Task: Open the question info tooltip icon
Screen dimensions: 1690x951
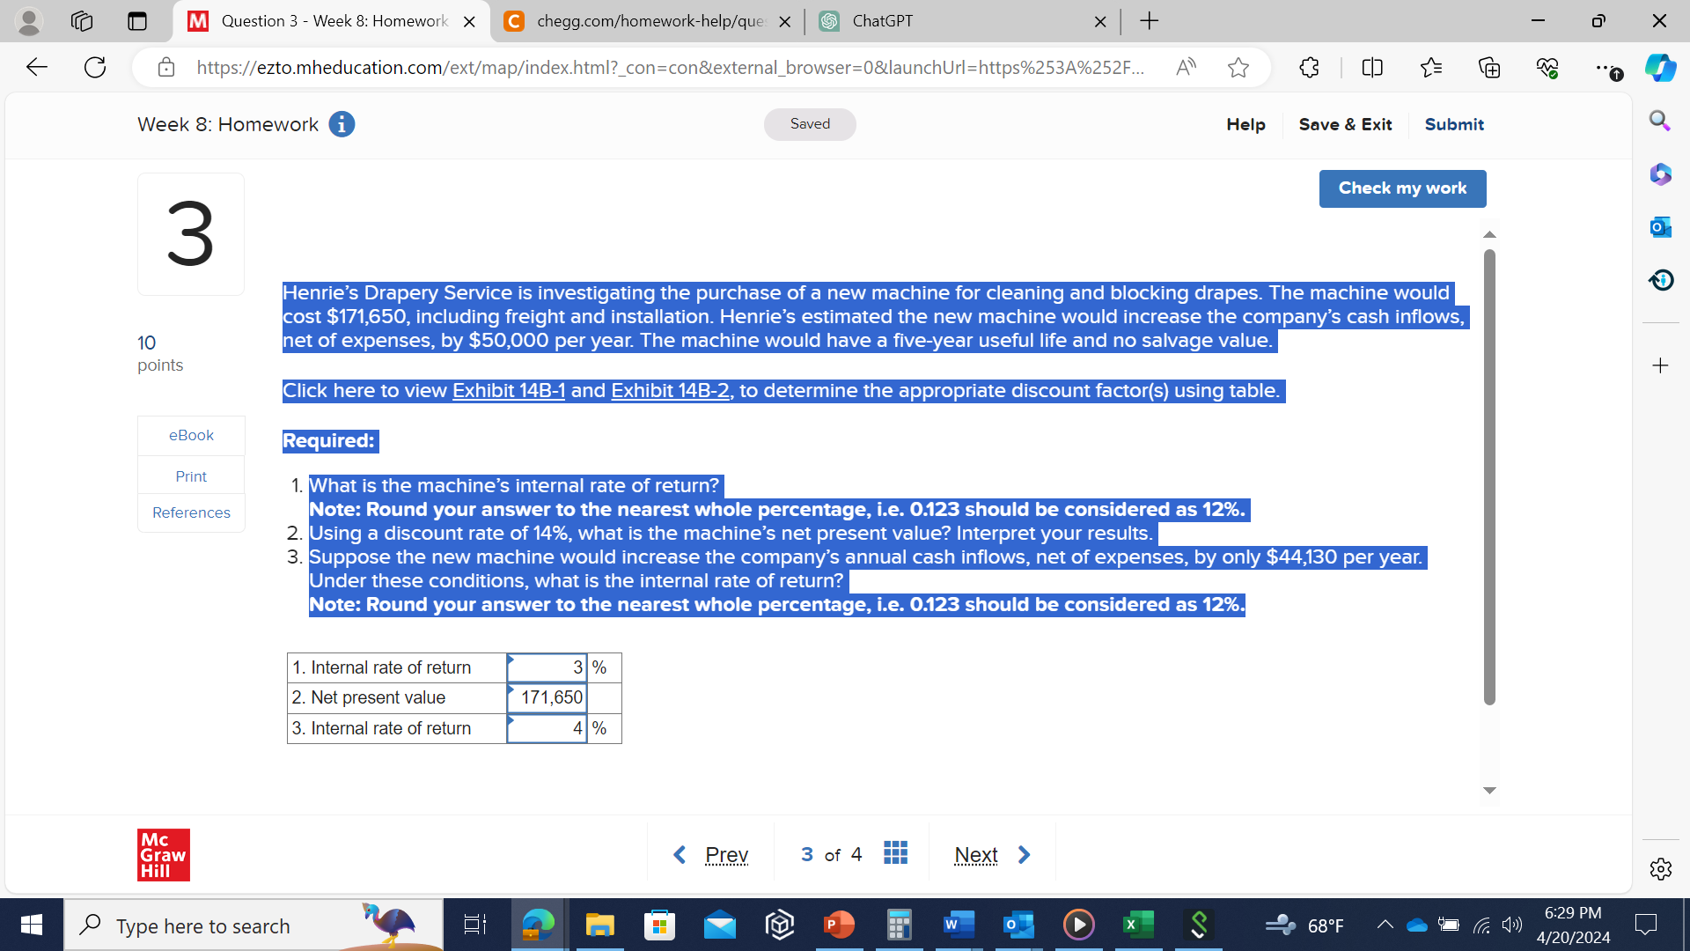Action: [342, 124]
